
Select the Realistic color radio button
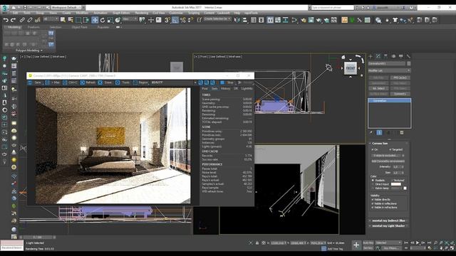373,180
